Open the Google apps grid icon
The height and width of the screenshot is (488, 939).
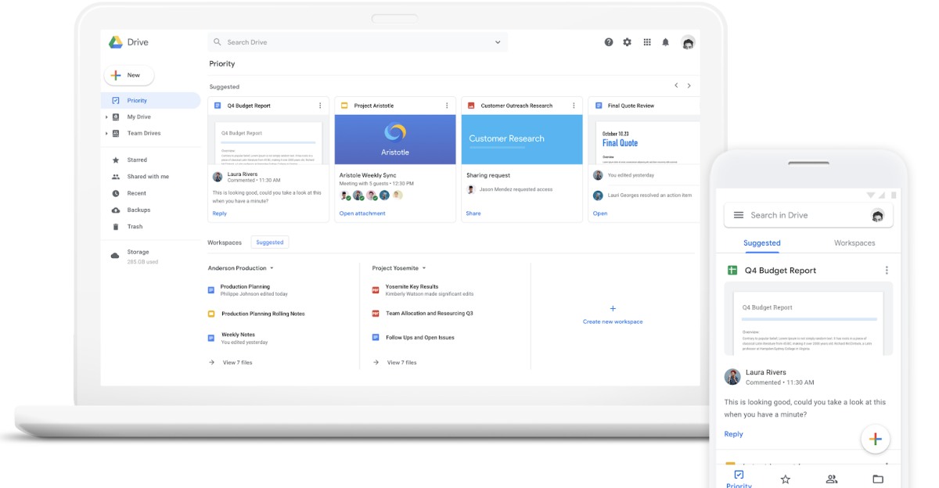647,42
